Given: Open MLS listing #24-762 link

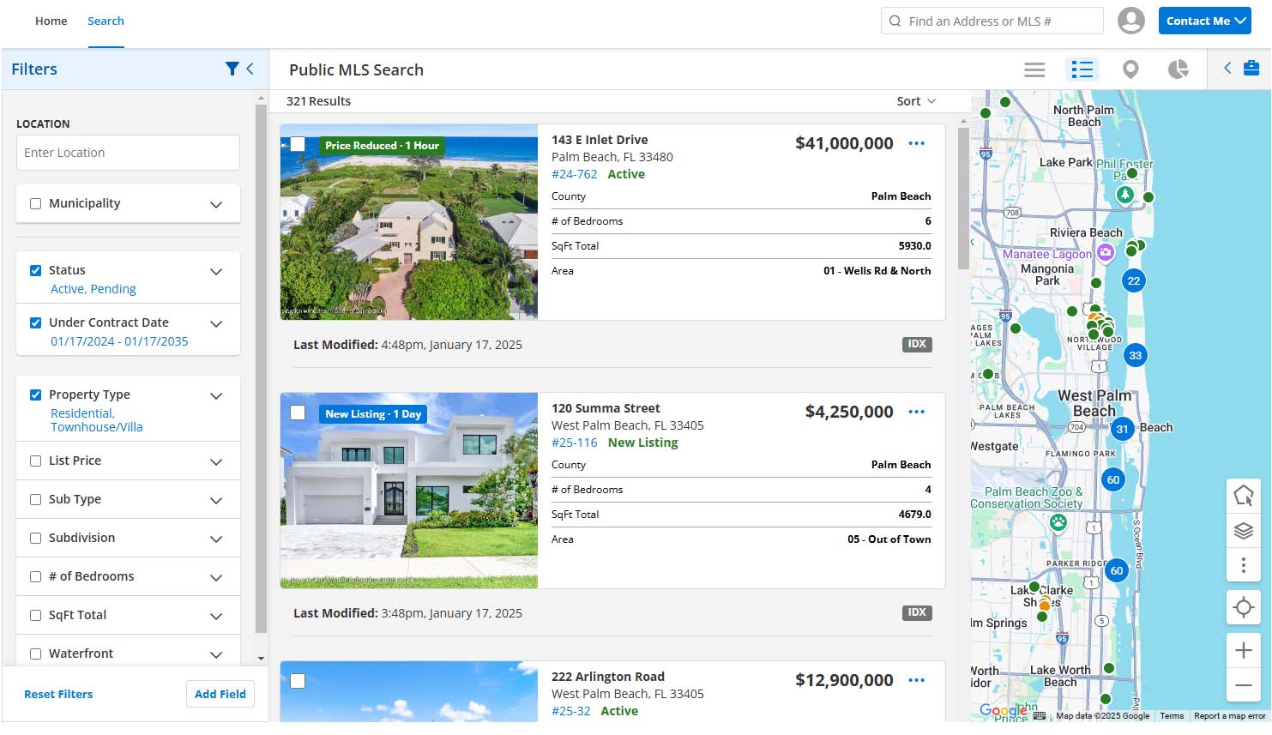Looking at the screenshot, I should tap(575, 174).
